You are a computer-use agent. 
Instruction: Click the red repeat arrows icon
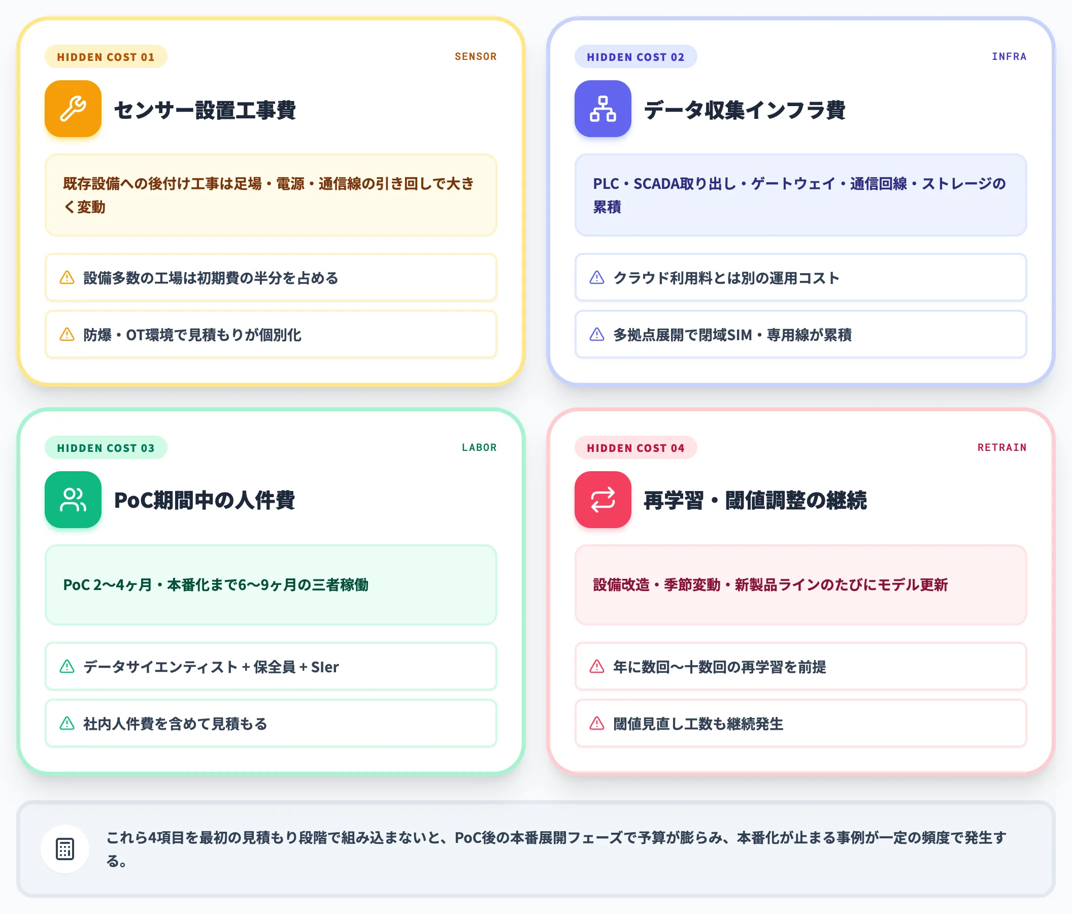[602, 500]
